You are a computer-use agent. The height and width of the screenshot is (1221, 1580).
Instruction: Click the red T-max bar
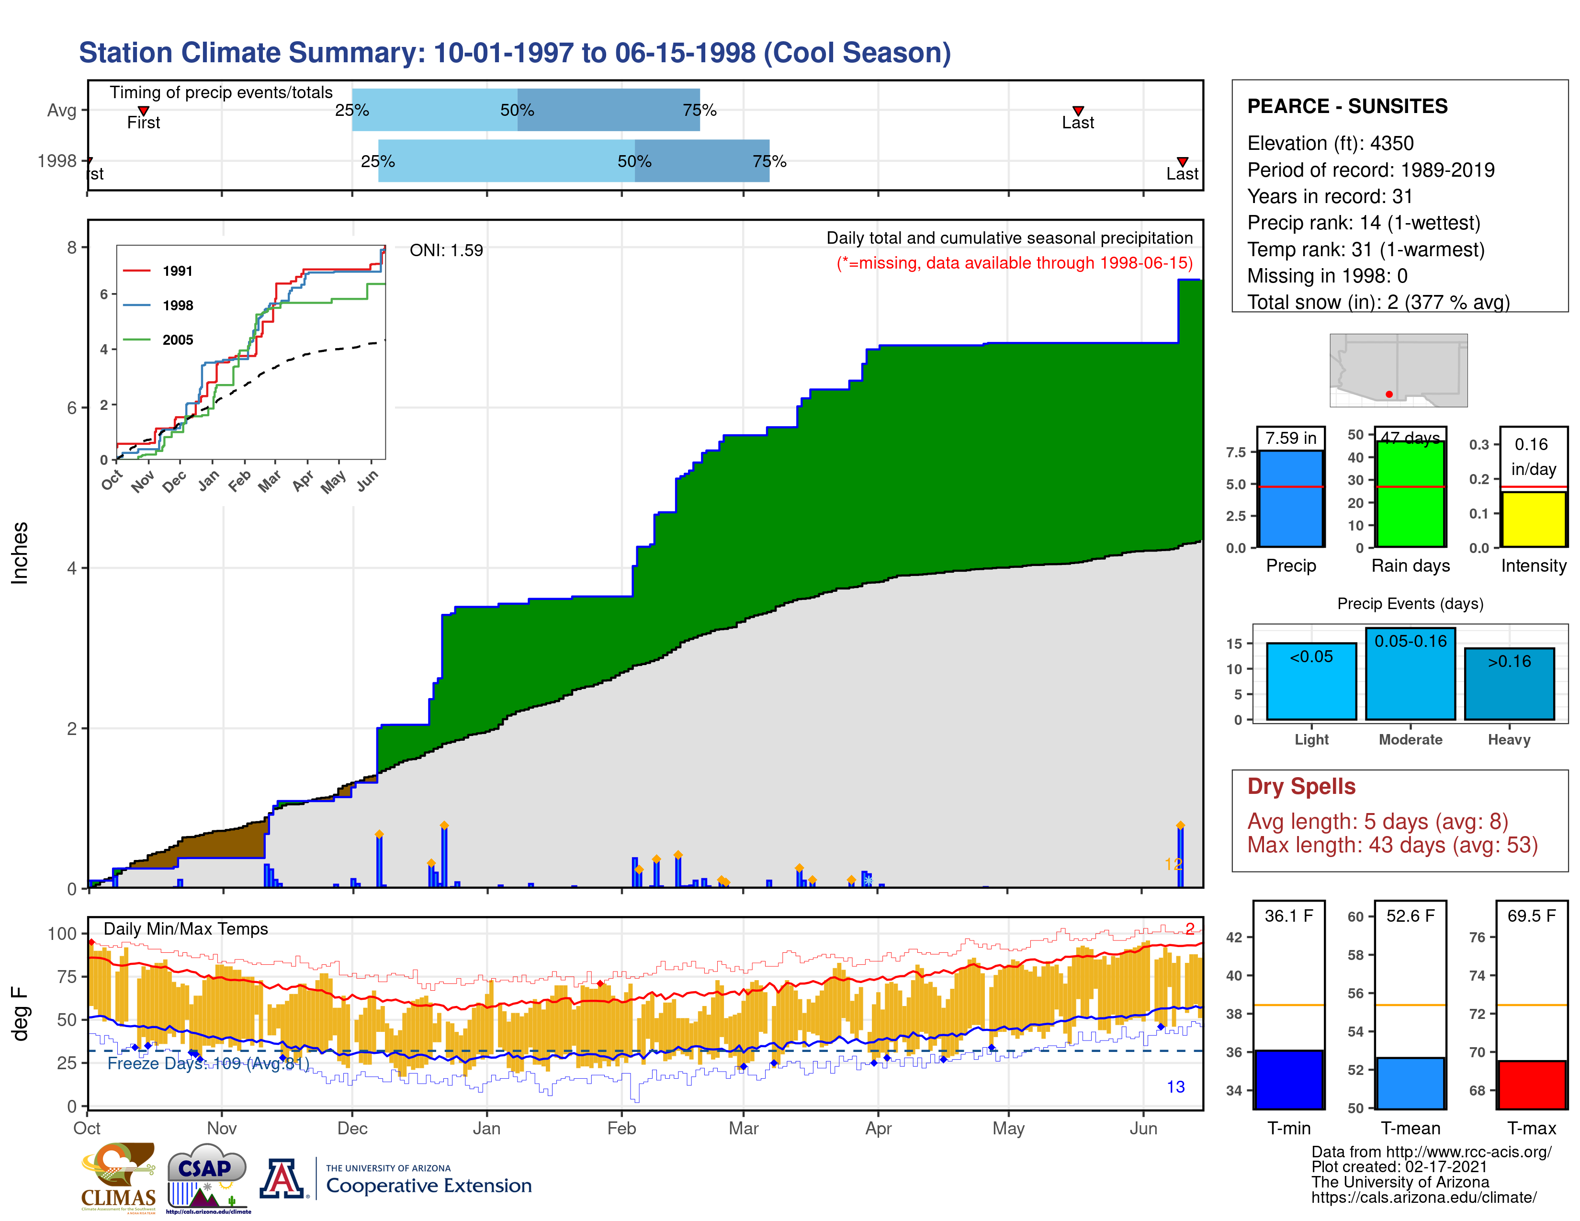[1532, 1084]
